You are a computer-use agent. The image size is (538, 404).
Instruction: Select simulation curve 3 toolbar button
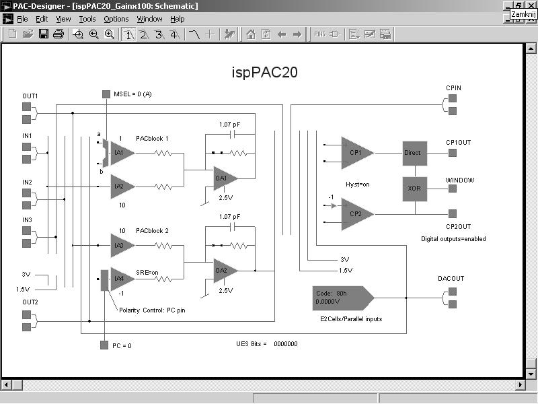(159, 34)
